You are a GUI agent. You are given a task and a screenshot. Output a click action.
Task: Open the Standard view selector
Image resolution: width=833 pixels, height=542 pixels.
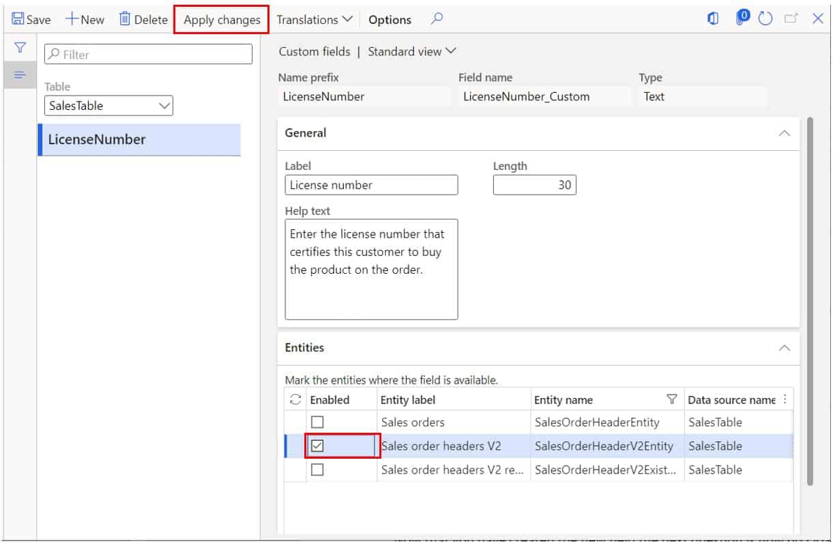click(411, 51)
